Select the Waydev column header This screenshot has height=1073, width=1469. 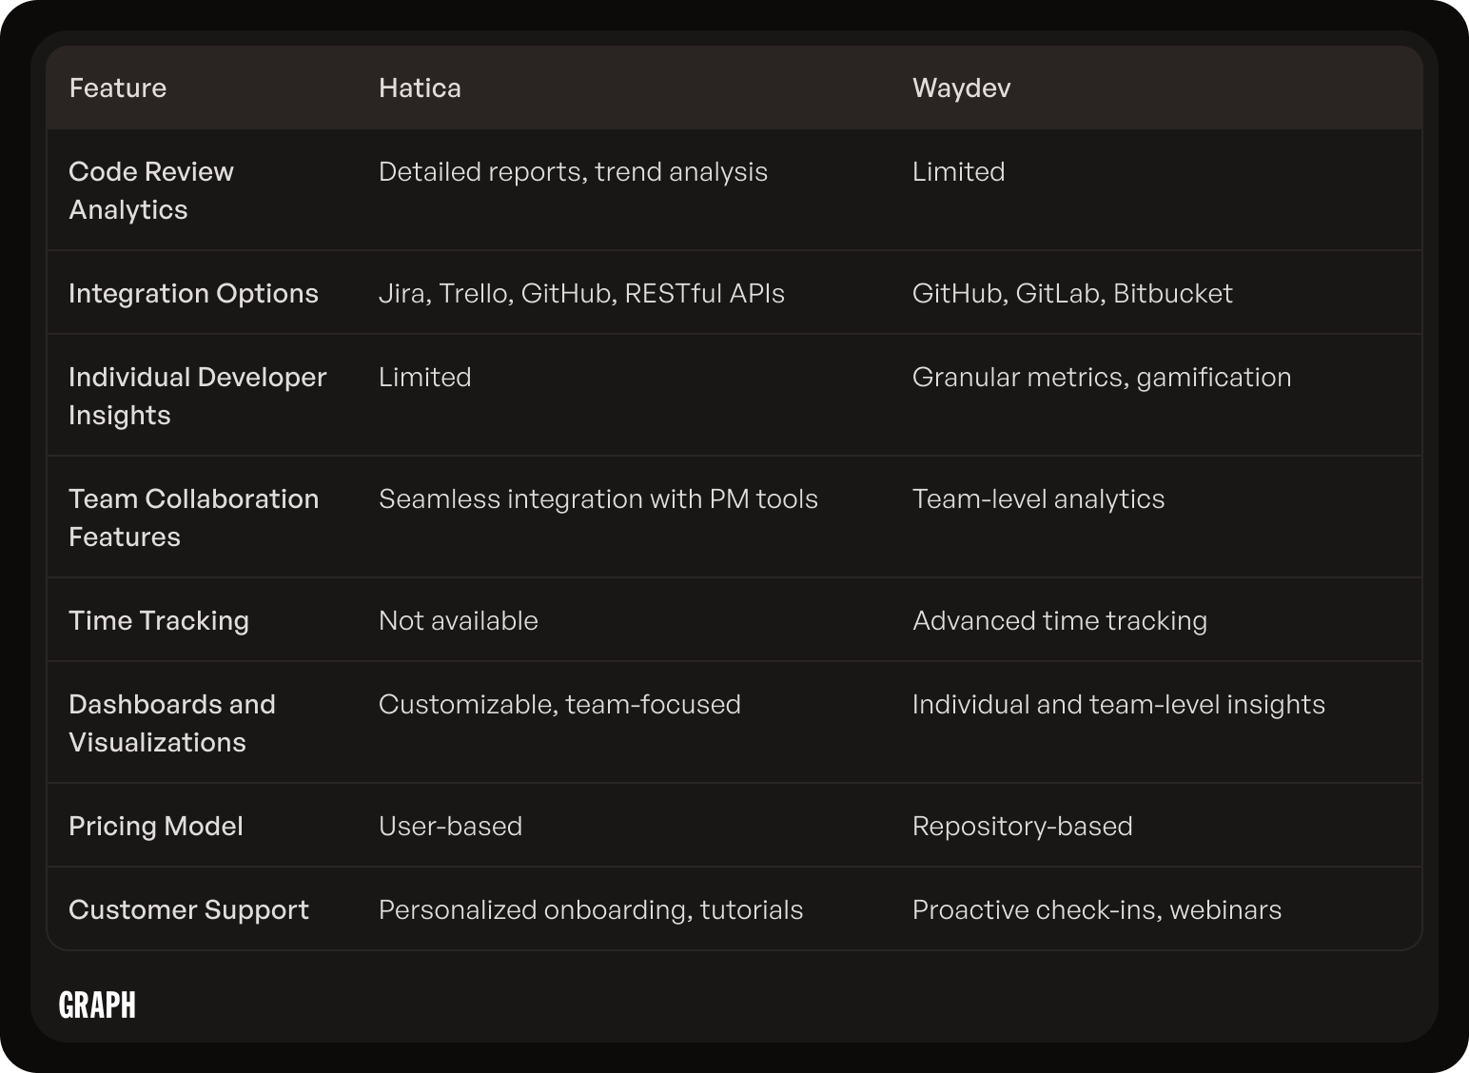pos(961,88)
